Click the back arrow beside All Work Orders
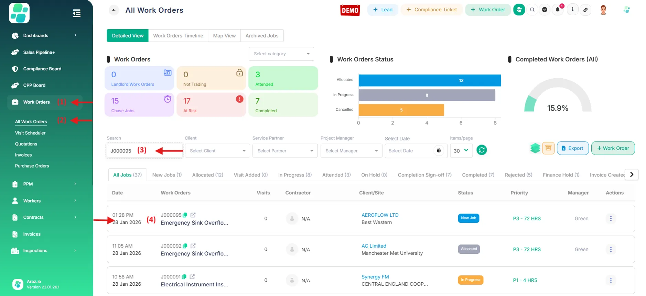 pos(114,10)
